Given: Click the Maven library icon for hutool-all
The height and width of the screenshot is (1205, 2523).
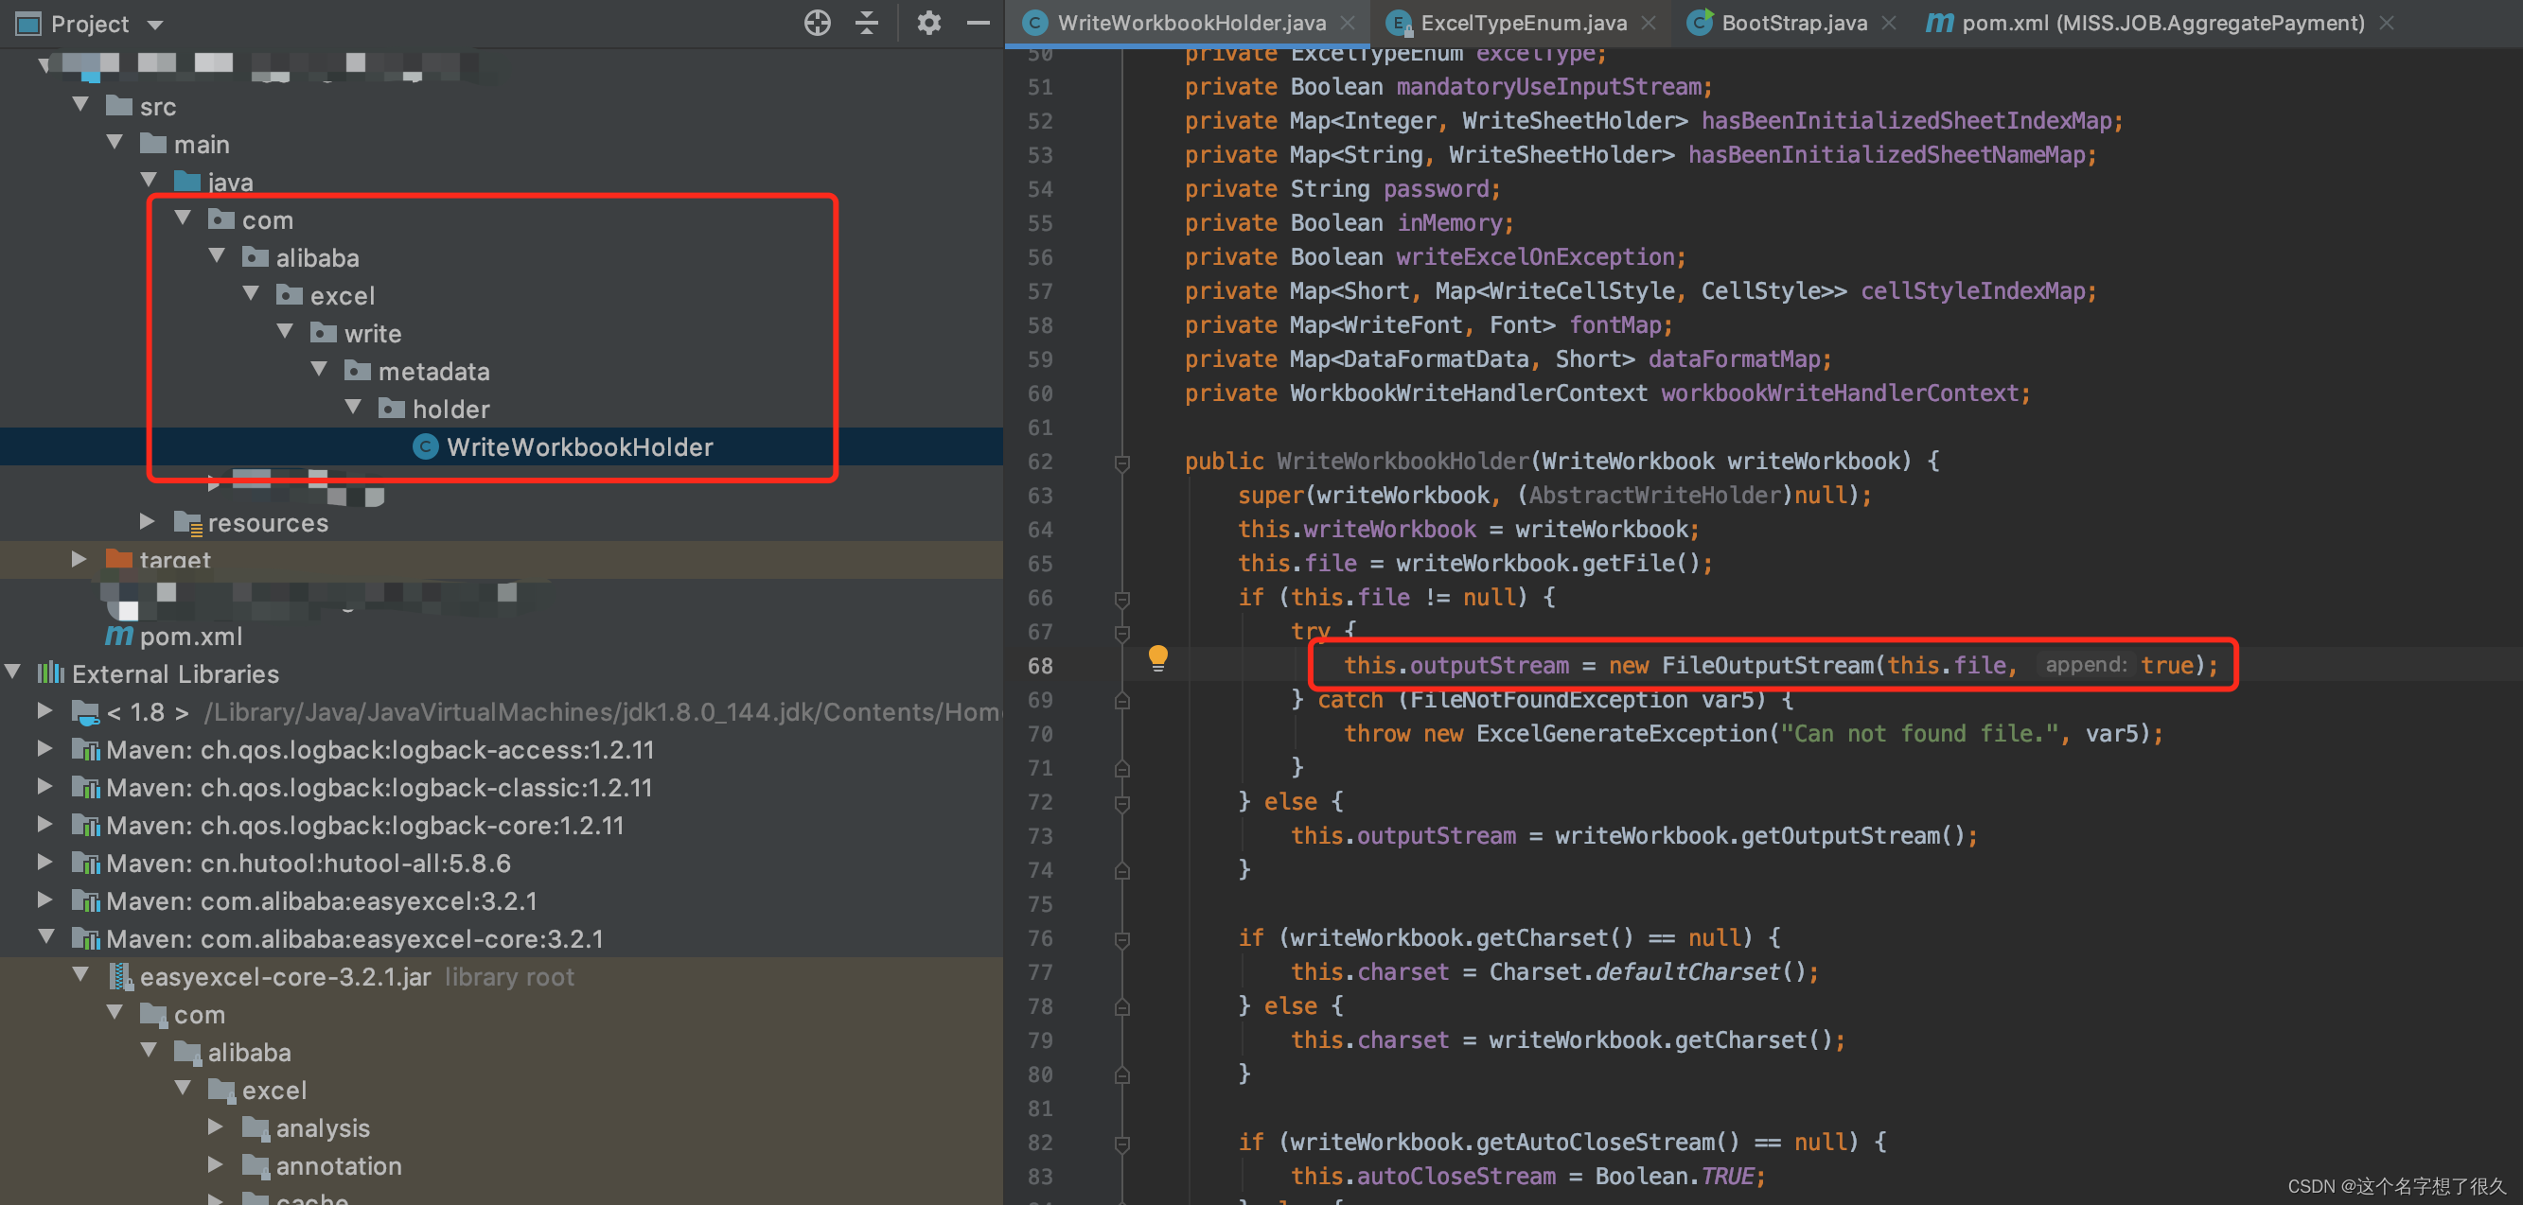Looking at the screenshot, I should 86,864.
